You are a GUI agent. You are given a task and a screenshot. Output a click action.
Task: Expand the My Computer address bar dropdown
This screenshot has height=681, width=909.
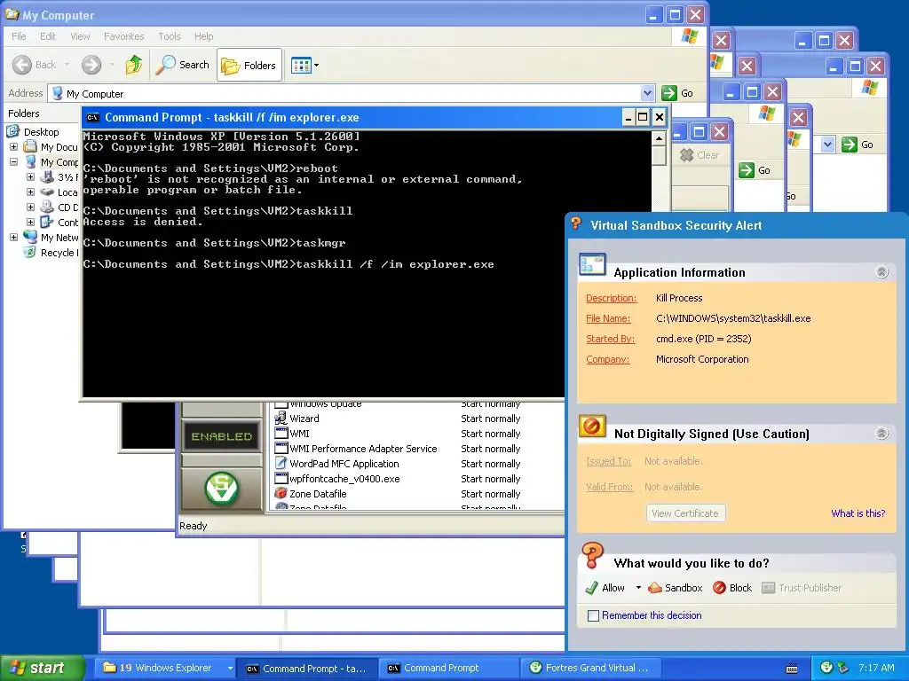[647, 93]
